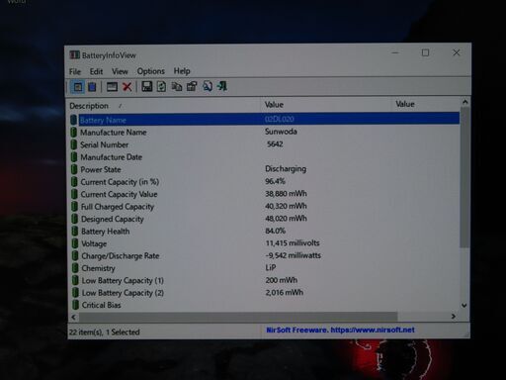The width and height of the screenshot is (506, 380).
Task: Select the Low Battery Capacity (2) row
Action: coord(265,293)
